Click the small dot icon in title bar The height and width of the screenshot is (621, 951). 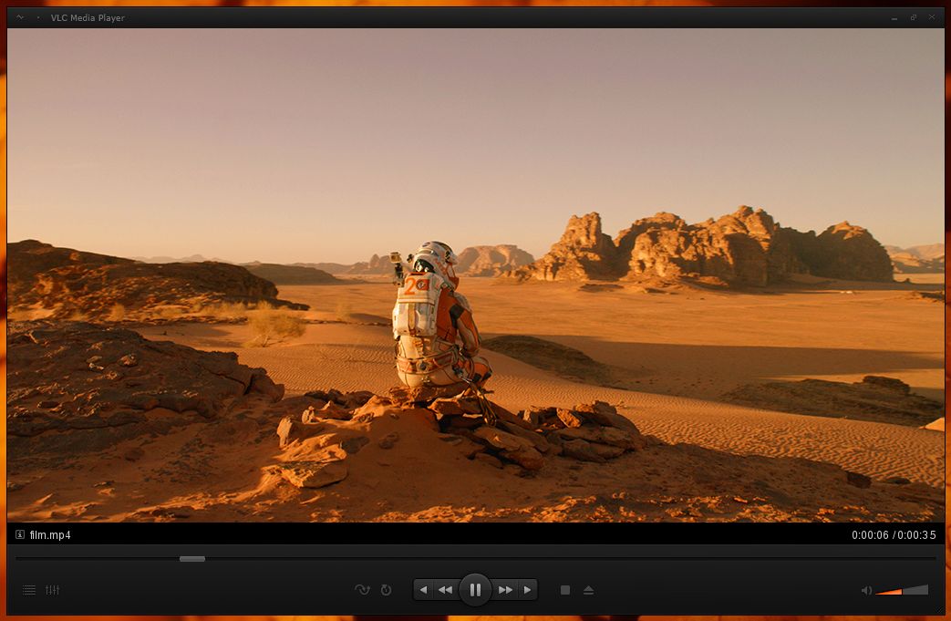pos(38,17)
